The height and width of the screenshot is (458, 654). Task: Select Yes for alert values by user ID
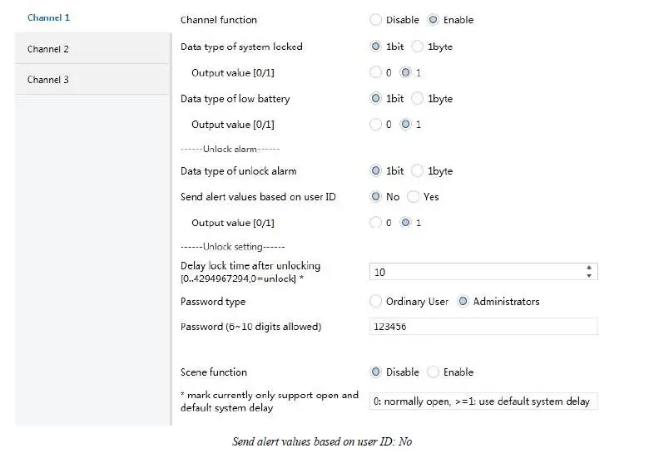pyautogui.click(x=414, y=197)
